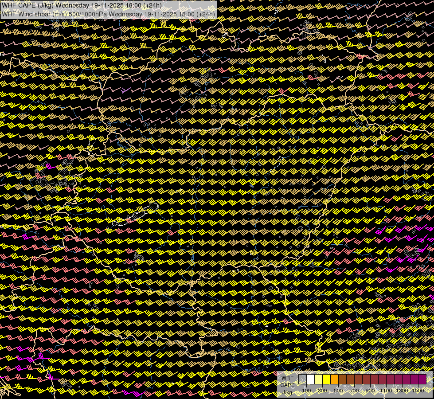
Task: Click the 300 legend value
Action: pos(322,391)
